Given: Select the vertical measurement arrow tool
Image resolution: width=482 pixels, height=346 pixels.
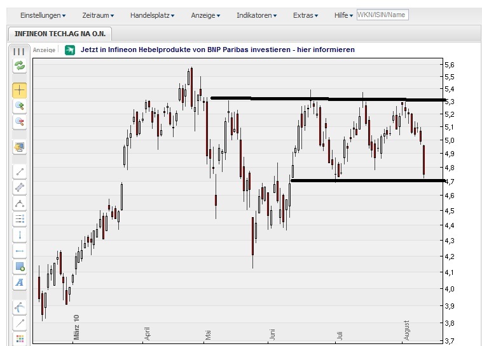Looking at the screenshot, I should tap(19, 235).
